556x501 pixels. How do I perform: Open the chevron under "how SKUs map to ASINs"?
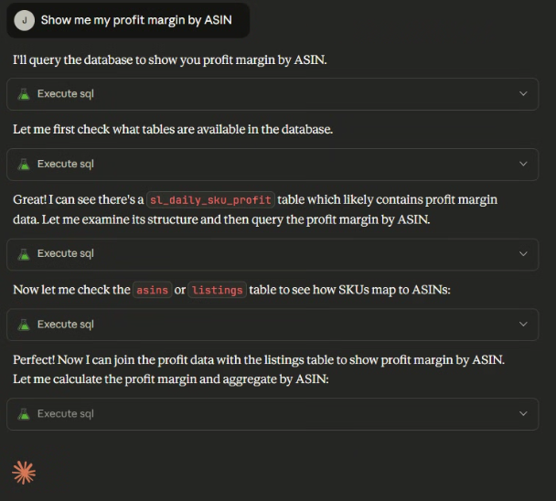point(523,325)
